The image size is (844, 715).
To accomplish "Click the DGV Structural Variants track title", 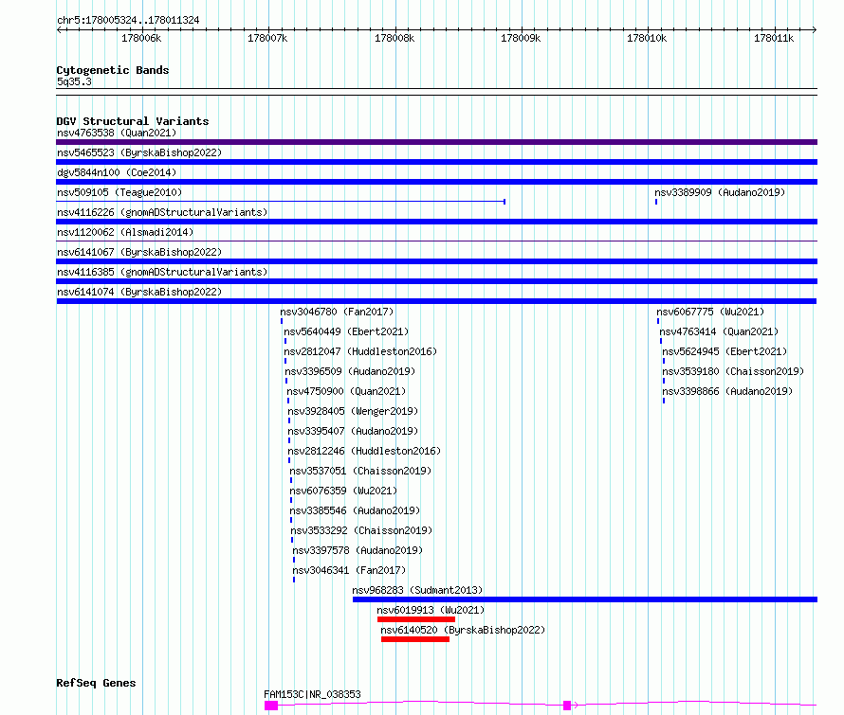I will (133, 121).
